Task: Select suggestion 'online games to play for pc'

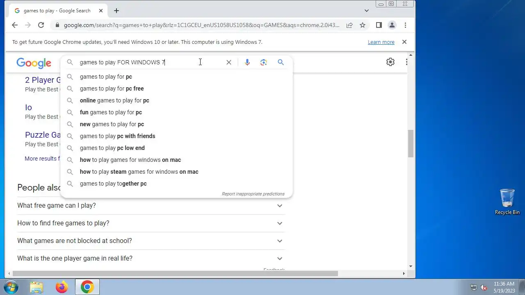Action: coord(176,100)
